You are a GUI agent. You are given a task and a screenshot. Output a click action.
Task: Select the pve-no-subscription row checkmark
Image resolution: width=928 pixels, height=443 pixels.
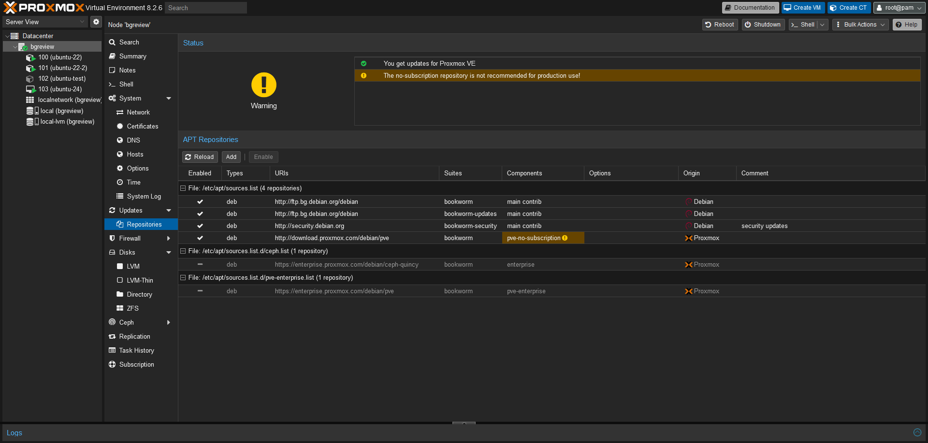(x=200, y=238)
